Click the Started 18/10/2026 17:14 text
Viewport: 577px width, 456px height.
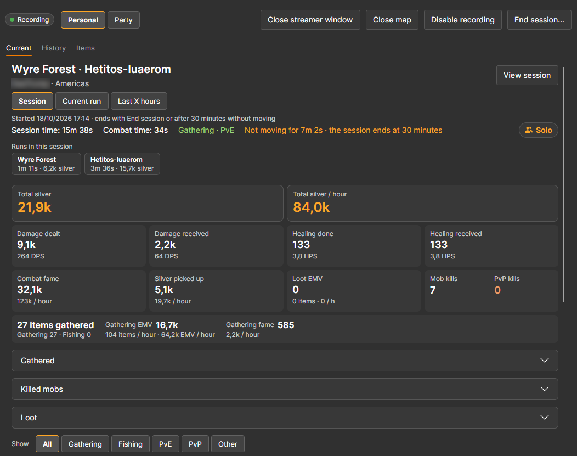pos(50,119)
